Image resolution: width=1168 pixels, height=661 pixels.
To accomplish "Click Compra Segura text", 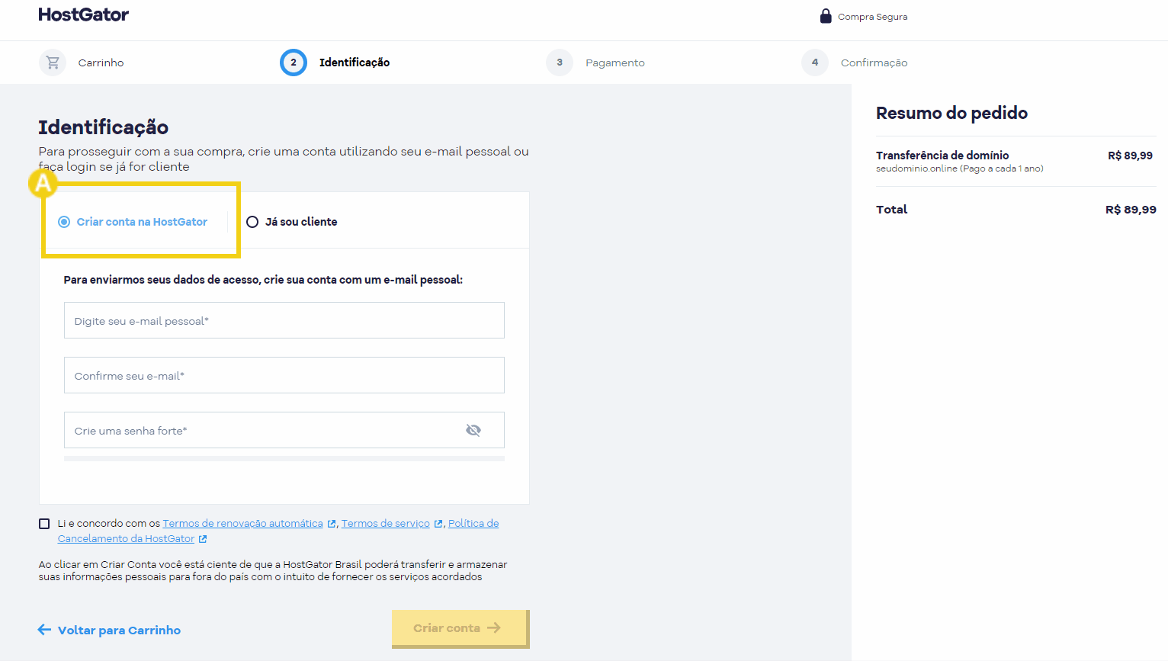I will pos(872,17).
